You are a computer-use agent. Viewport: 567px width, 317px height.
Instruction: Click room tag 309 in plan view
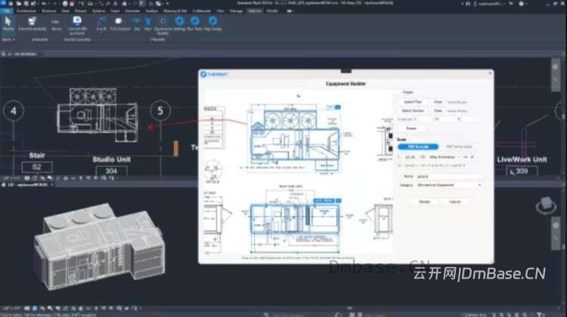(522, 171)
